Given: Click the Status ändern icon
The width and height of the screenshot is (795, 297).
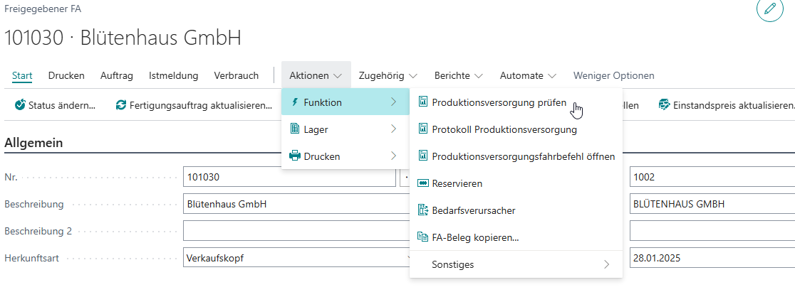Looking at the screenshot, I should (20, 105).
